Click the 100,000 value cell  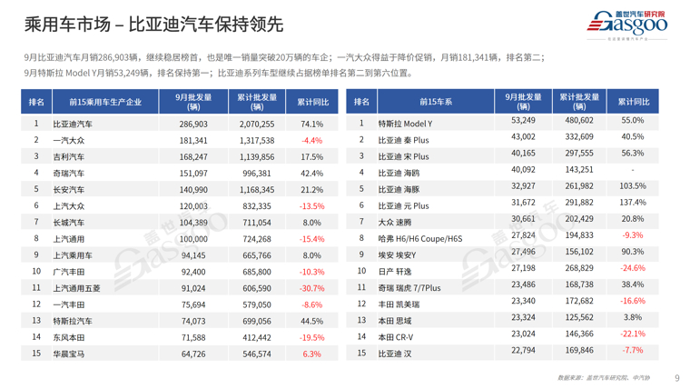click(x=193, y=239)
